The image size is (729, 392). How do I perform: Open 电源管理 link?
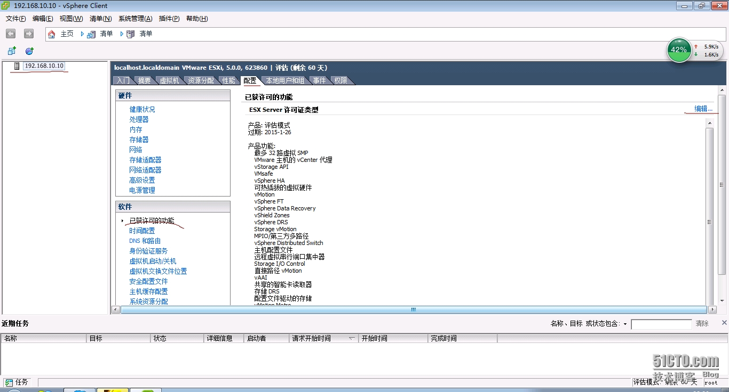click(142, 190)
